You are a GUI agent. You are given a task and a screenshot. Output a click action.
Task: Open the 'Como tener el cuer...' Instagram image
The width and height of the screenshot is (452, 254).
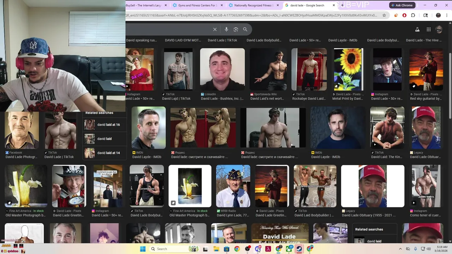coord(426,186)
